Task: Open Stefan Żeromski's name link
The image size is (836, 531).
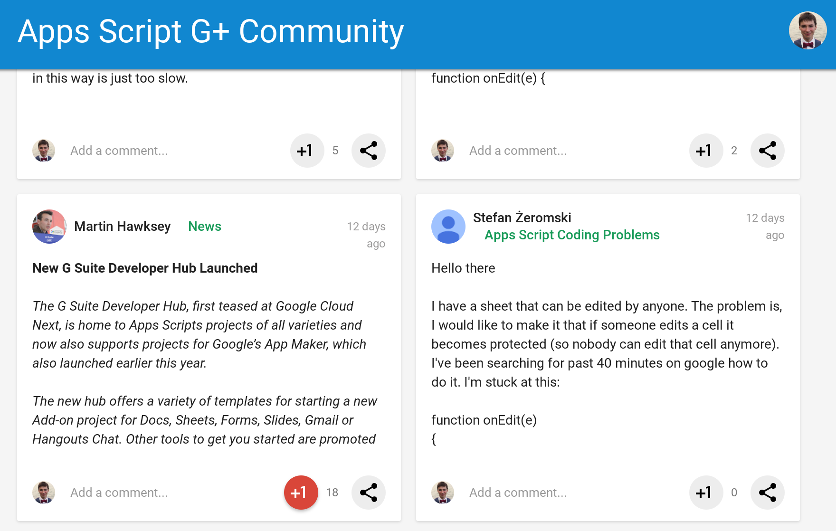Action: pos(522,218)
